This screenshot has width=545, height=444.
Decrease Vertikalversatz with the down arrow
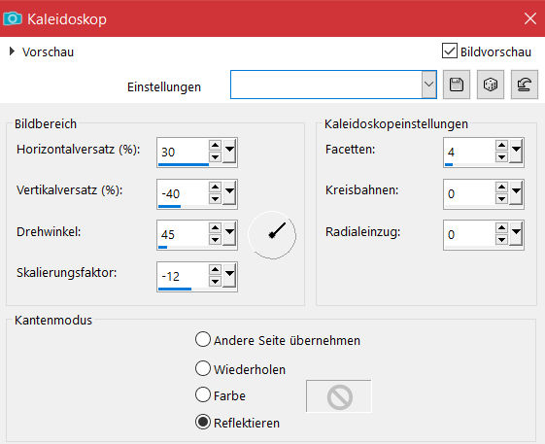(215, 199)
